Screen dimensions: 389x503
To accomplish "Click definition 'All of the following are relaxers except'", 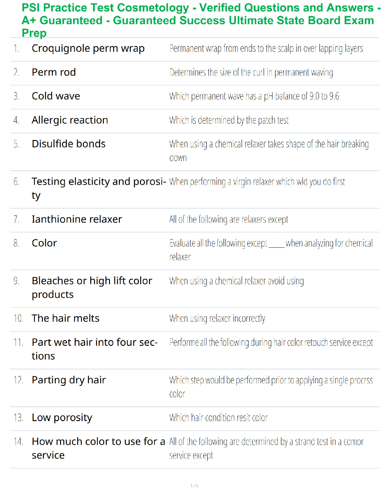I will pos(229,219).
